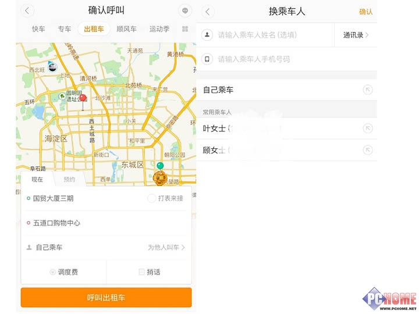The image size is (419, 314).
Task: Tap the 呼叫出租车 button
Action: [106, 298]
